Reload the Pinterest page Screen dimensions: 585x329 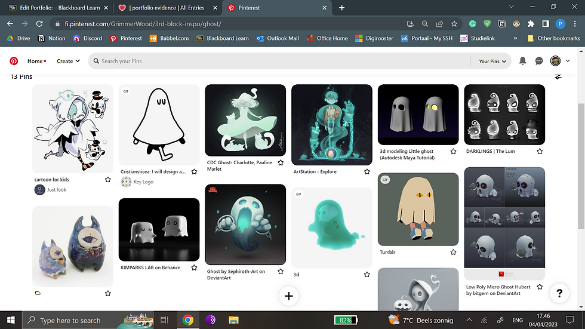pos(39,24)
